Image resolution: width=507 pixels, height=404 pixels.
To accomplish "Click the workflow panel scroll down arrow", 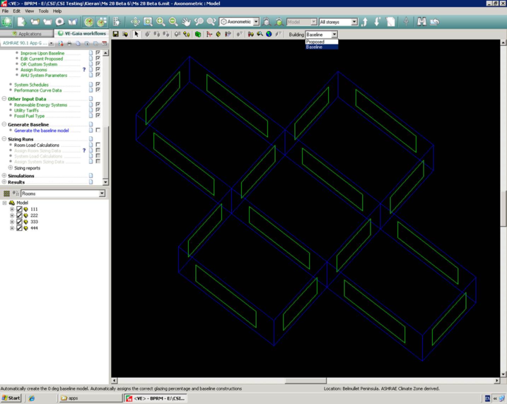I will point(105,182).
